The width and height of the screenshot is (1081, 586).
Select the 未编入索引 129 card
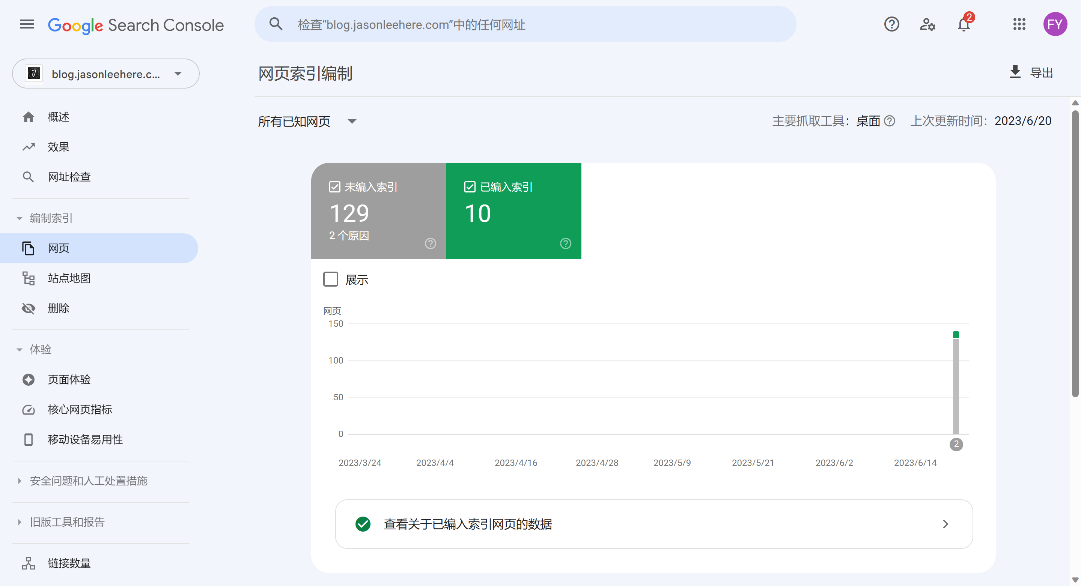[x=378, y=211]
